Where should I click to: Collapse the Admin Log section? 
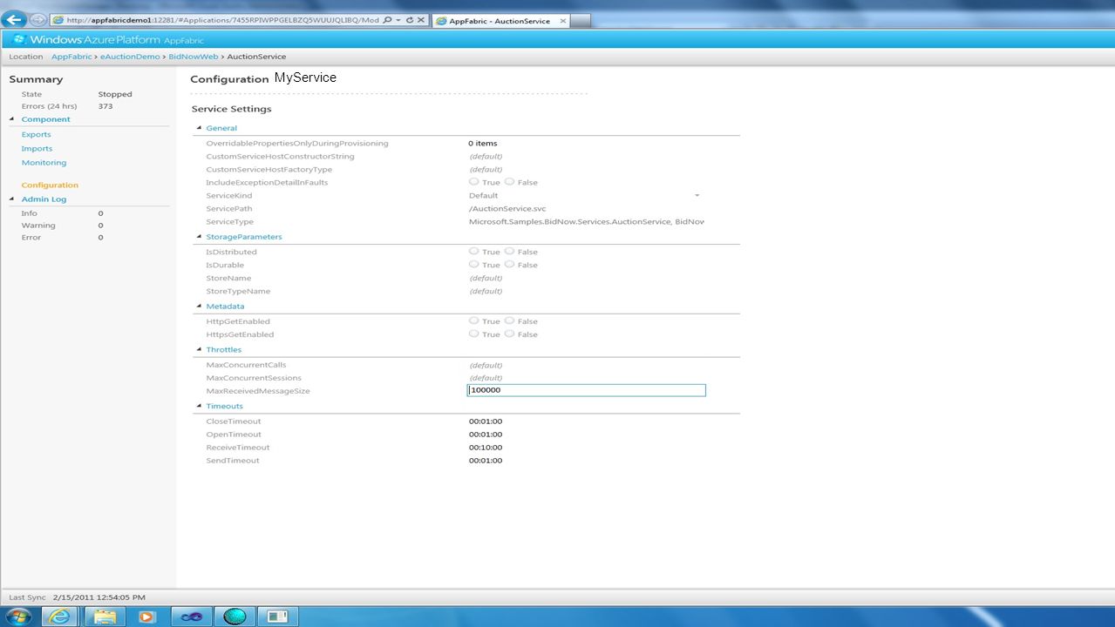[x=12, y=199]
